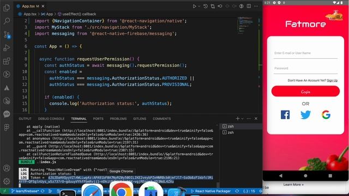Open Xcode from the Dock
The image size is (349, 196).
coord(176,192)
